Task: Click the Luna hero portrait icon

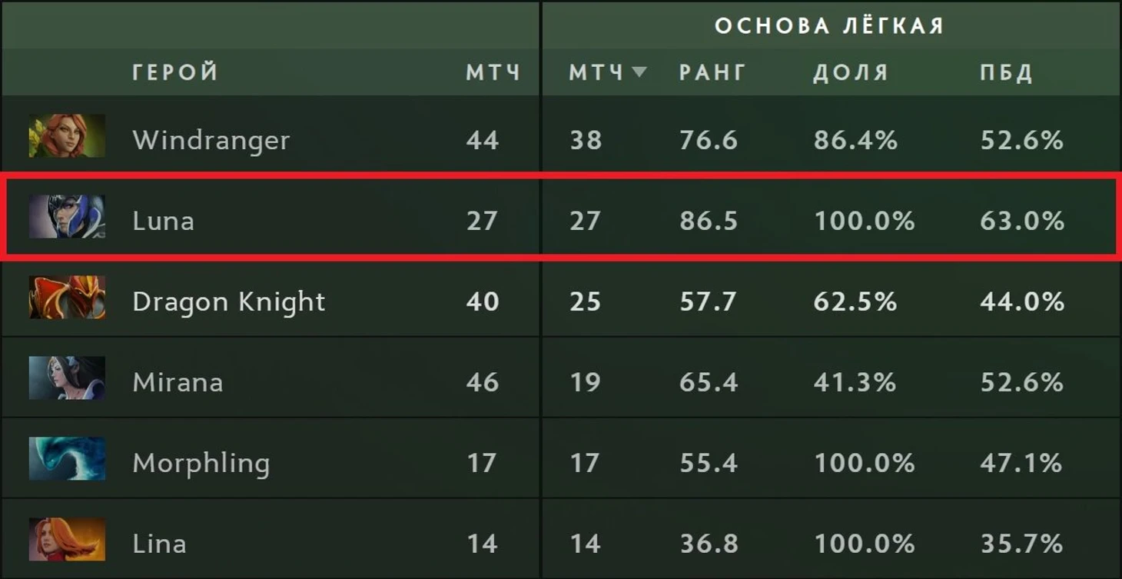Action: 67,217
